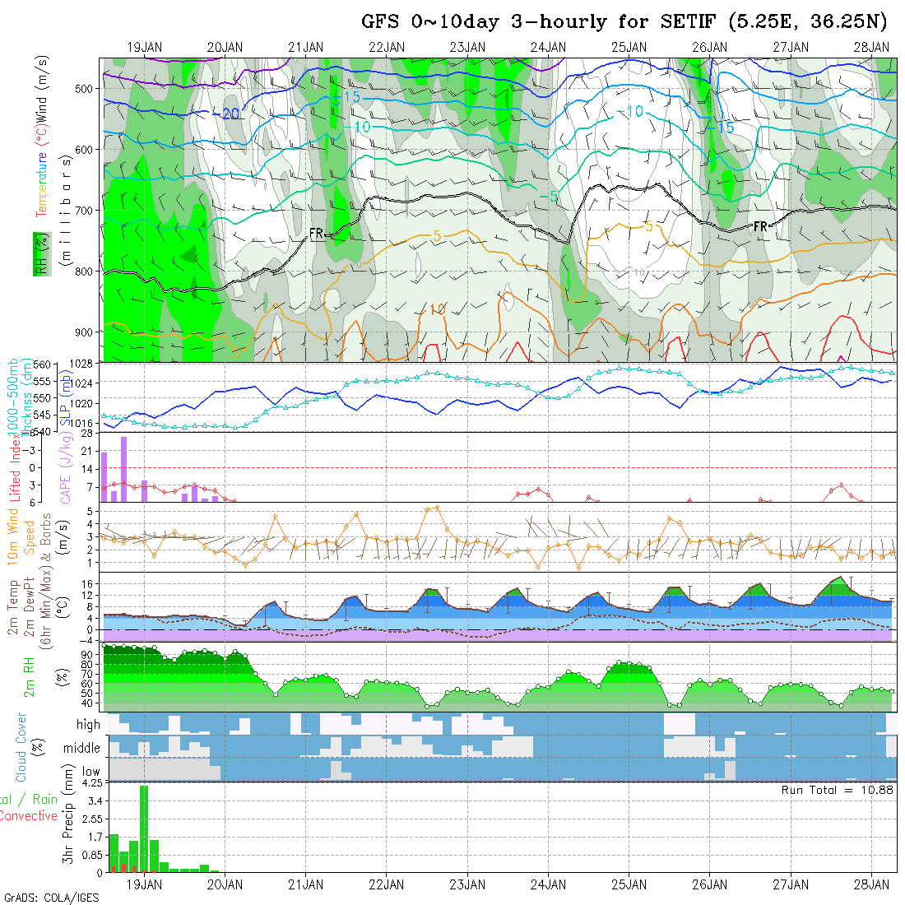This screenshot has height=905, width=905.
Task: Click the "low" cloud cover row label
Action: 90,772
